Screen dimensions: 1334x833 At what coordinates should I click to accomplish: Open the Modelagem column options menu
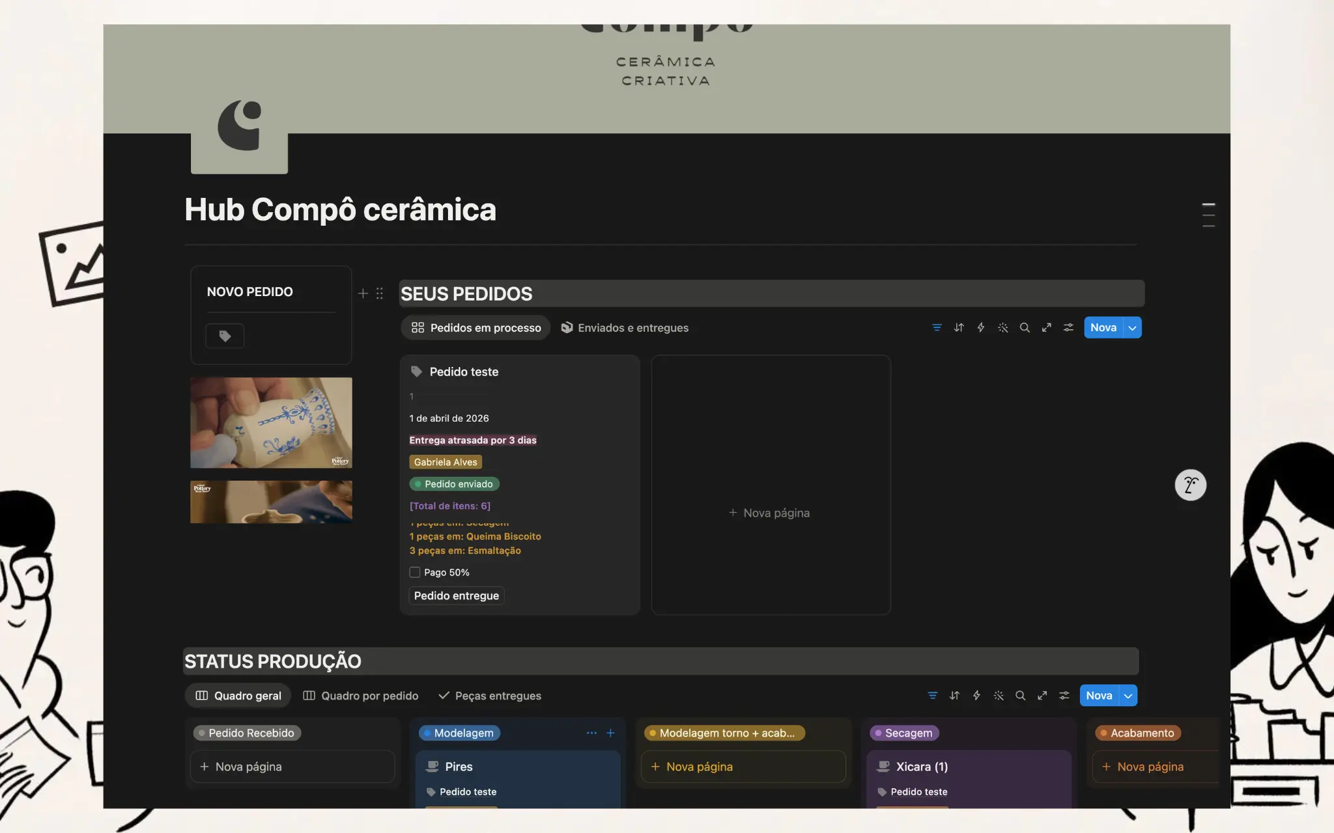tap(591, 733)
